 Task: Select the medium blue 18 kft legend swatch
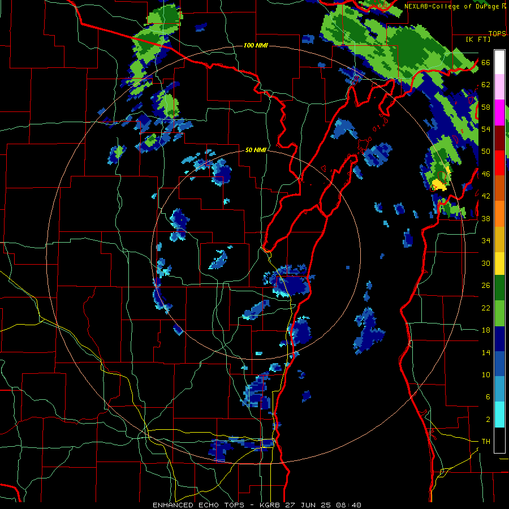pyautogui.click(x=499, y=364)
